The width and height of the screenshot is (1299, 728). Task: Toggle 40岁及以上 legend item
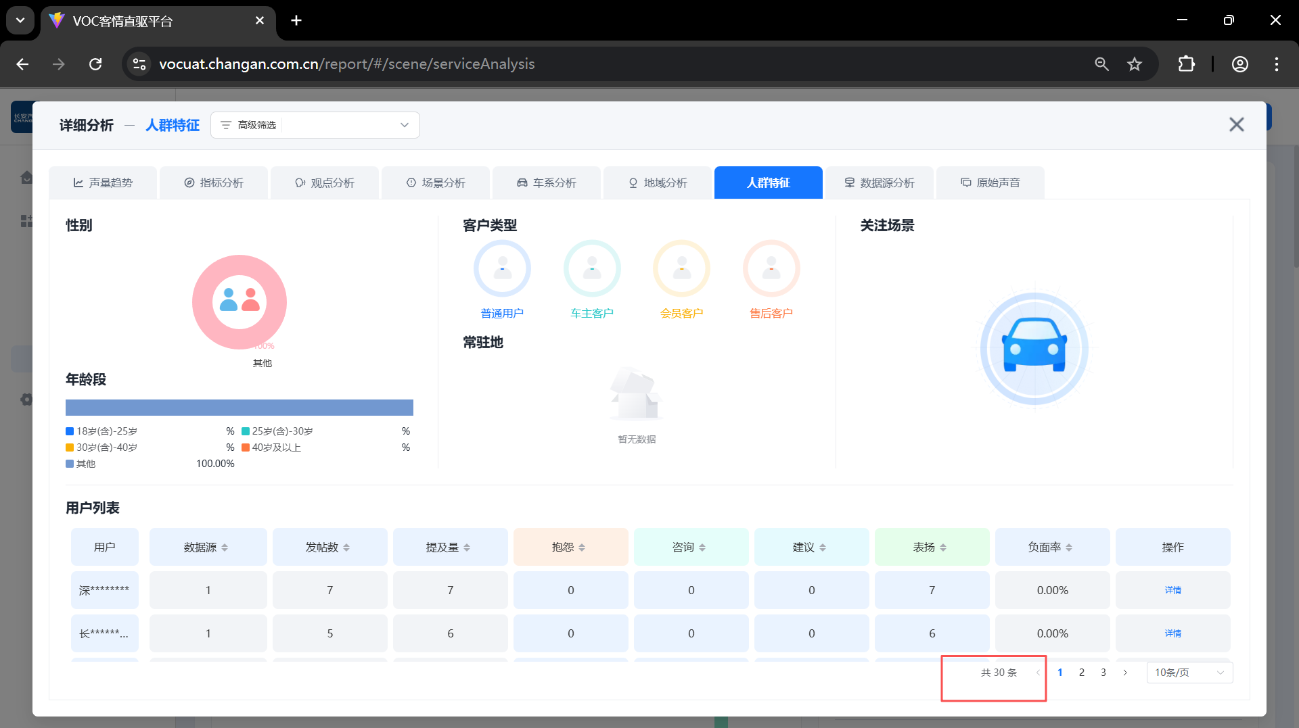(271, 447)
